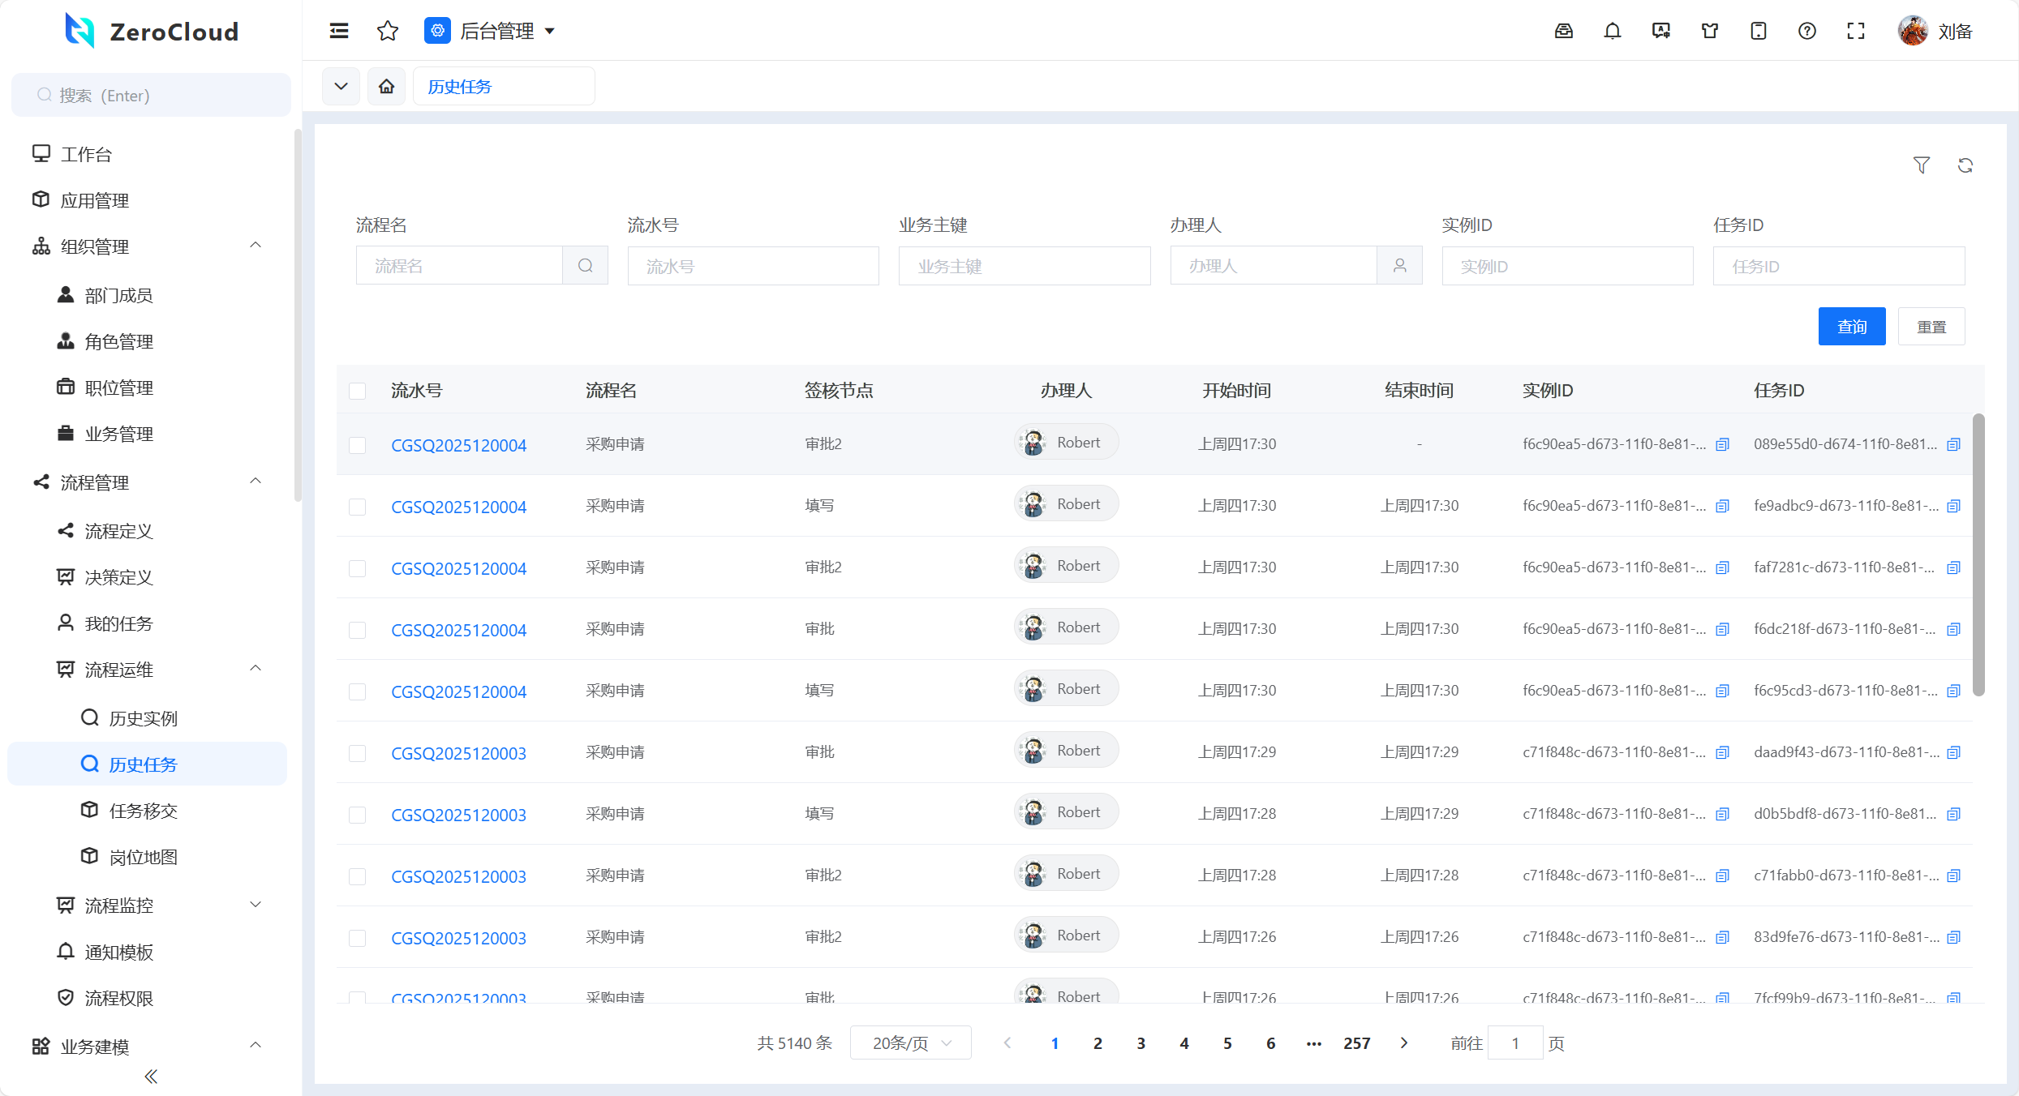Open 历史实例 in the sidebar

(143, 718)
